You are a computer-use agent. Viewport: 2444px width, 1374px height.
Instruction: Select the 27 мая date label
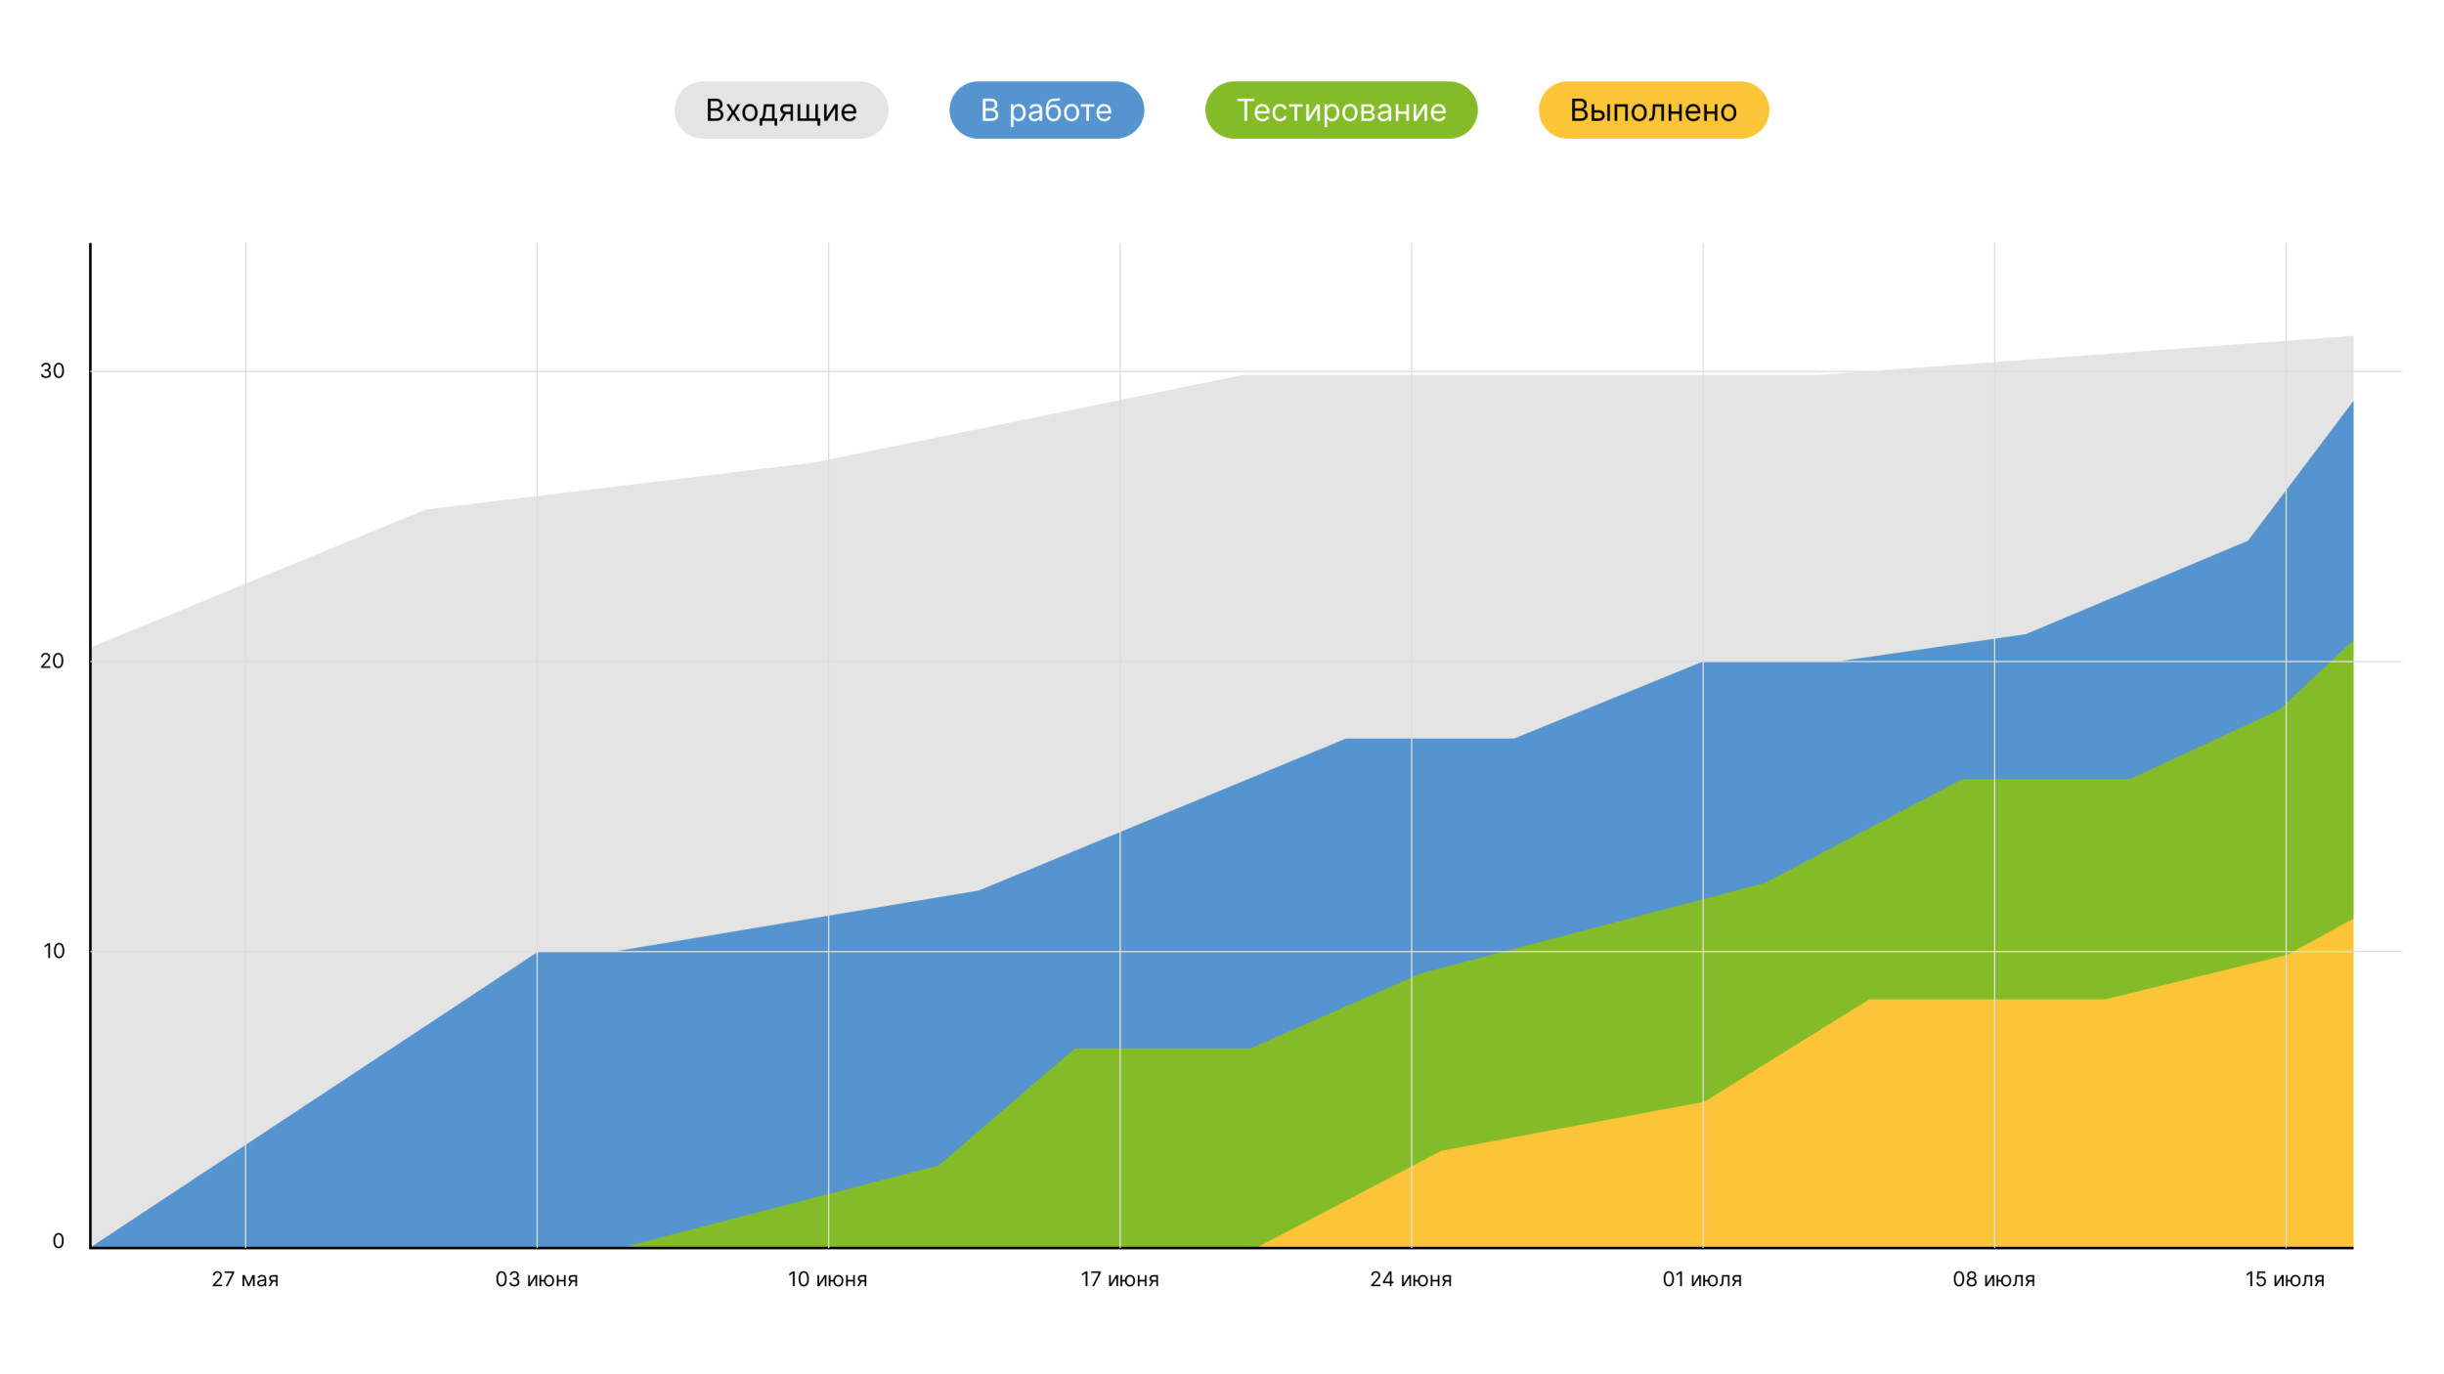pos(244,1279)
